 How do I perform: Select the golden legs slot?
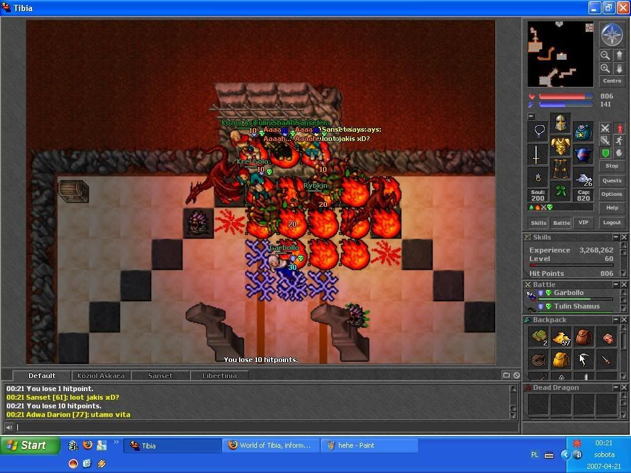[561, 169]
